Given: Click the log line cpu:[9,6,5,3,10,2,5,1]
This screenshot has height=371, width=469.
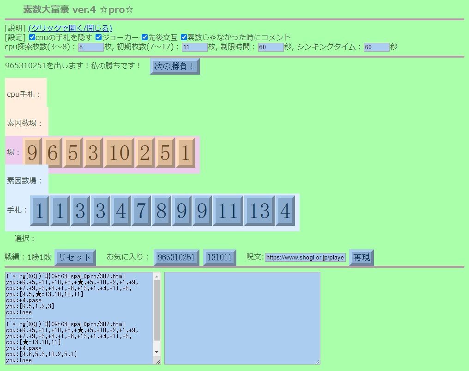Looking at the screenshot, I should (41, 354).
